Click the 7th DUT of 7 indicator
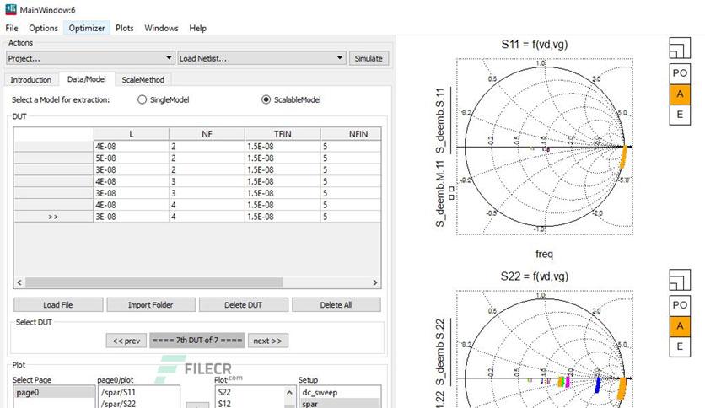 (197, 341)
